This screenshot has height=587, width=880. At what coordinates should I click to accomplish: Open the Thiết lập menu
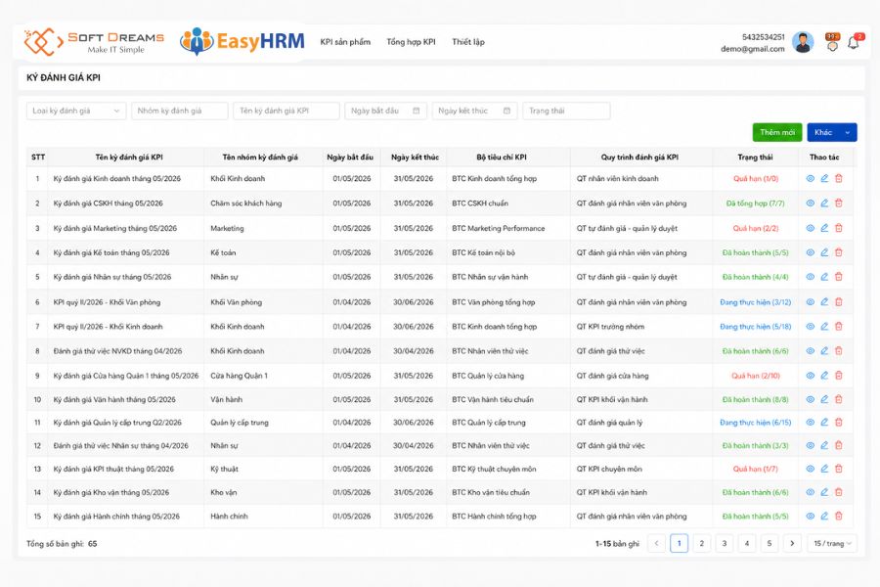tap(468, 42)
